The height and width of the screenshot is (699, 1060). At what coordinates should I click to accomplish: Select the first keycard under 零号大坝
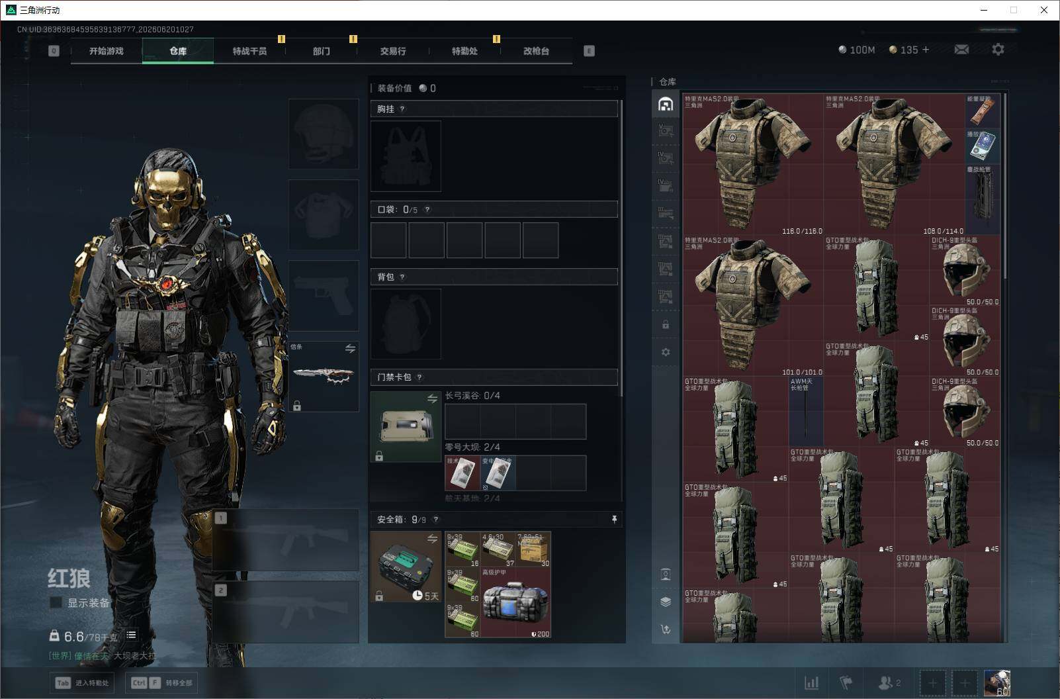click(462, 473)
